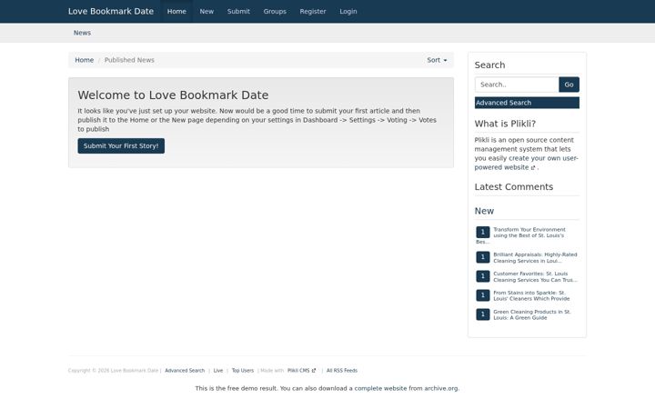Image resolution: width=655 pixels, height=409 pixels.
Task: Click the external link icon after 'powered website'
Action: point(533,168)
